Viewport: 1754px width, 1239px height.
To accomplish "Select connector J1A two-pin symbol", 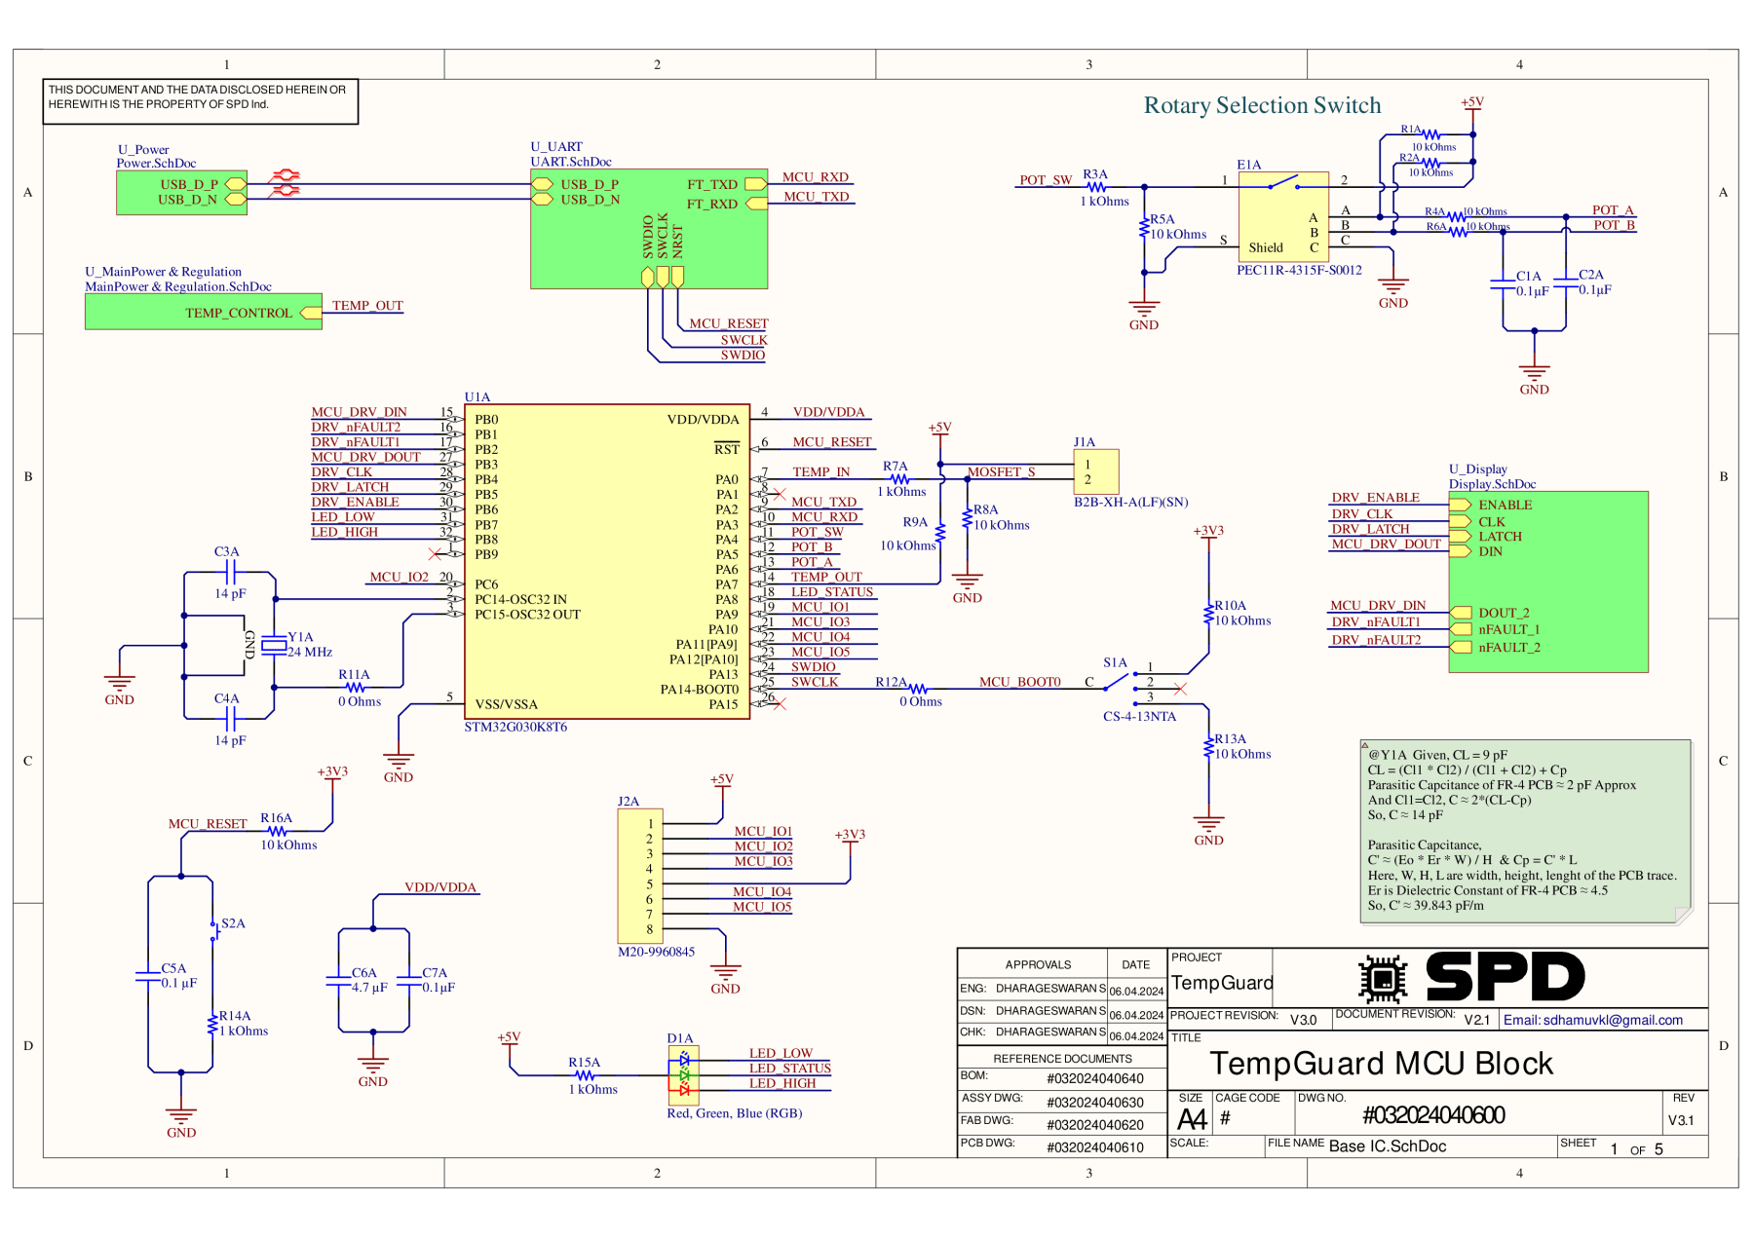I will (x=1096, y=471).
